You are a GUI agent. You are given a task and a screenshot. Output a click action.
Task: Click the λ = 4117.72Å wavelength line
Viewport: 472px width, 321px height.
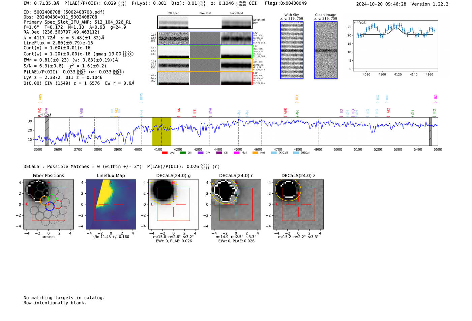tap(64, 38)
